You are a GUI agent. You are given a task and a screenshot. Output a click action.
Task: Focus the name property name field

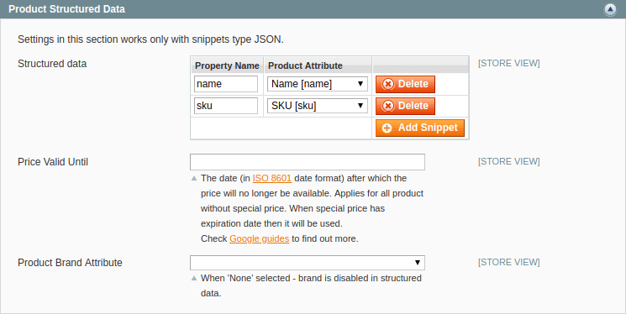click(x=226, y=84)
